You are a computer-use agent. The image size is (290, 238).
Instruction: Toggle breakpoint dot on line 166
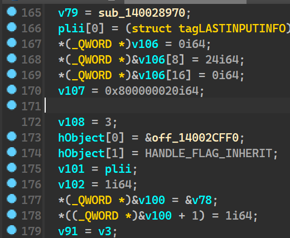[x=12, y=27]
